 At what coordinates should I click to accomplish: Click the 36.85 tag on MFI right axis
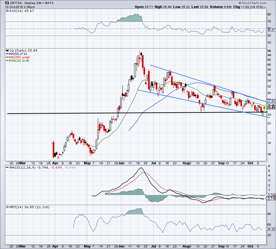(271, 229)
